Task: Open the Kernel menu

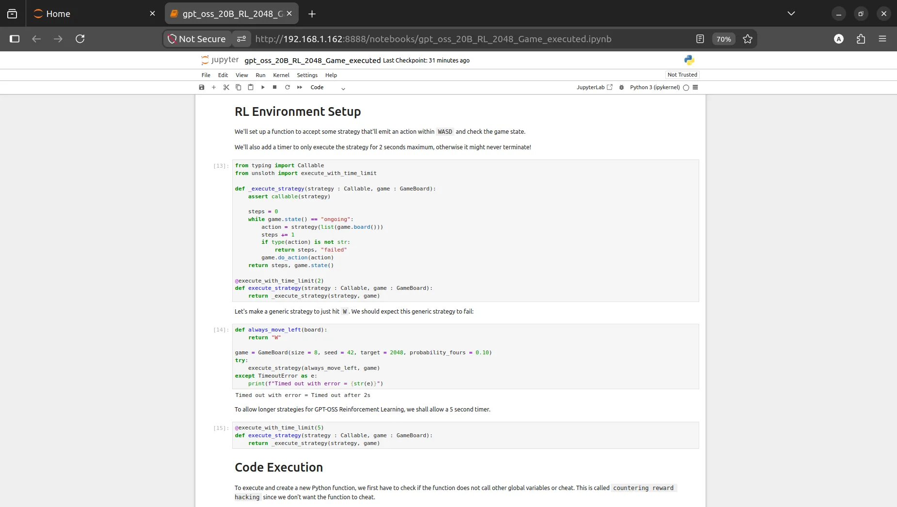Action: 281,75
